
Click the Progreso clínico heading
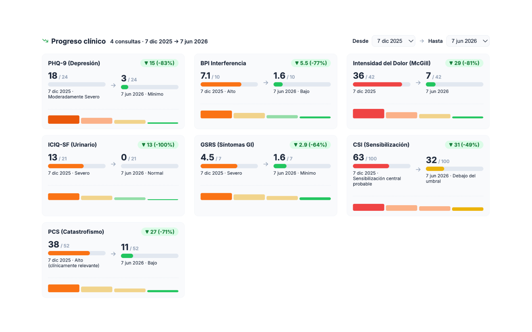tap(78, 41)
